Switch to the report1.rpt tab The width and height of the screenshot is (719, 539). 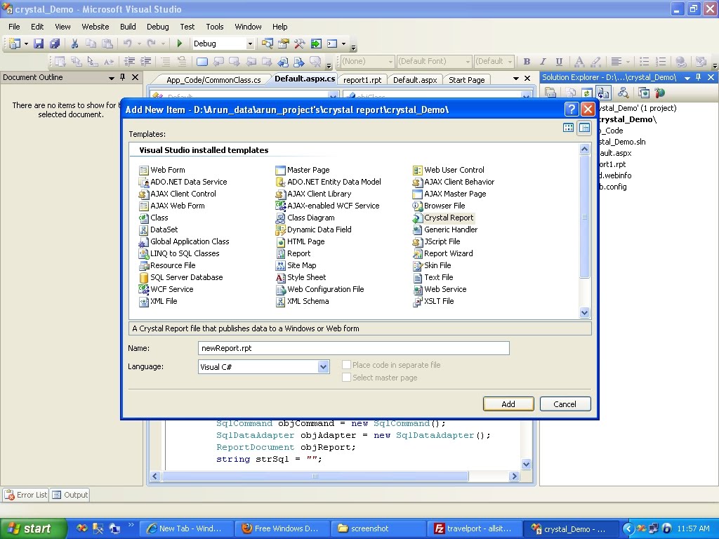pyautogui.click(x=362, y=79)
